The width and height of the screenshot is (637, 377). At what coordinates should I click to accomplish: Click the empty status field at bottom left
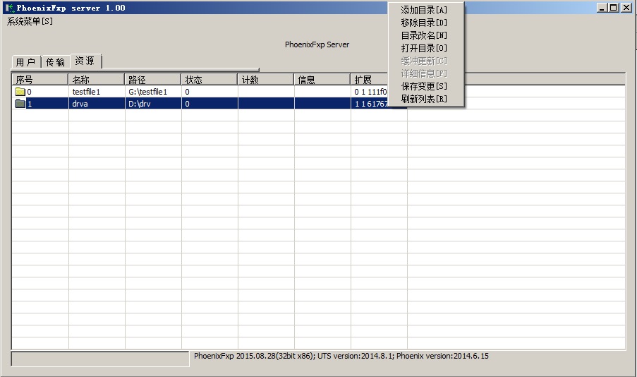click(100, 359)
